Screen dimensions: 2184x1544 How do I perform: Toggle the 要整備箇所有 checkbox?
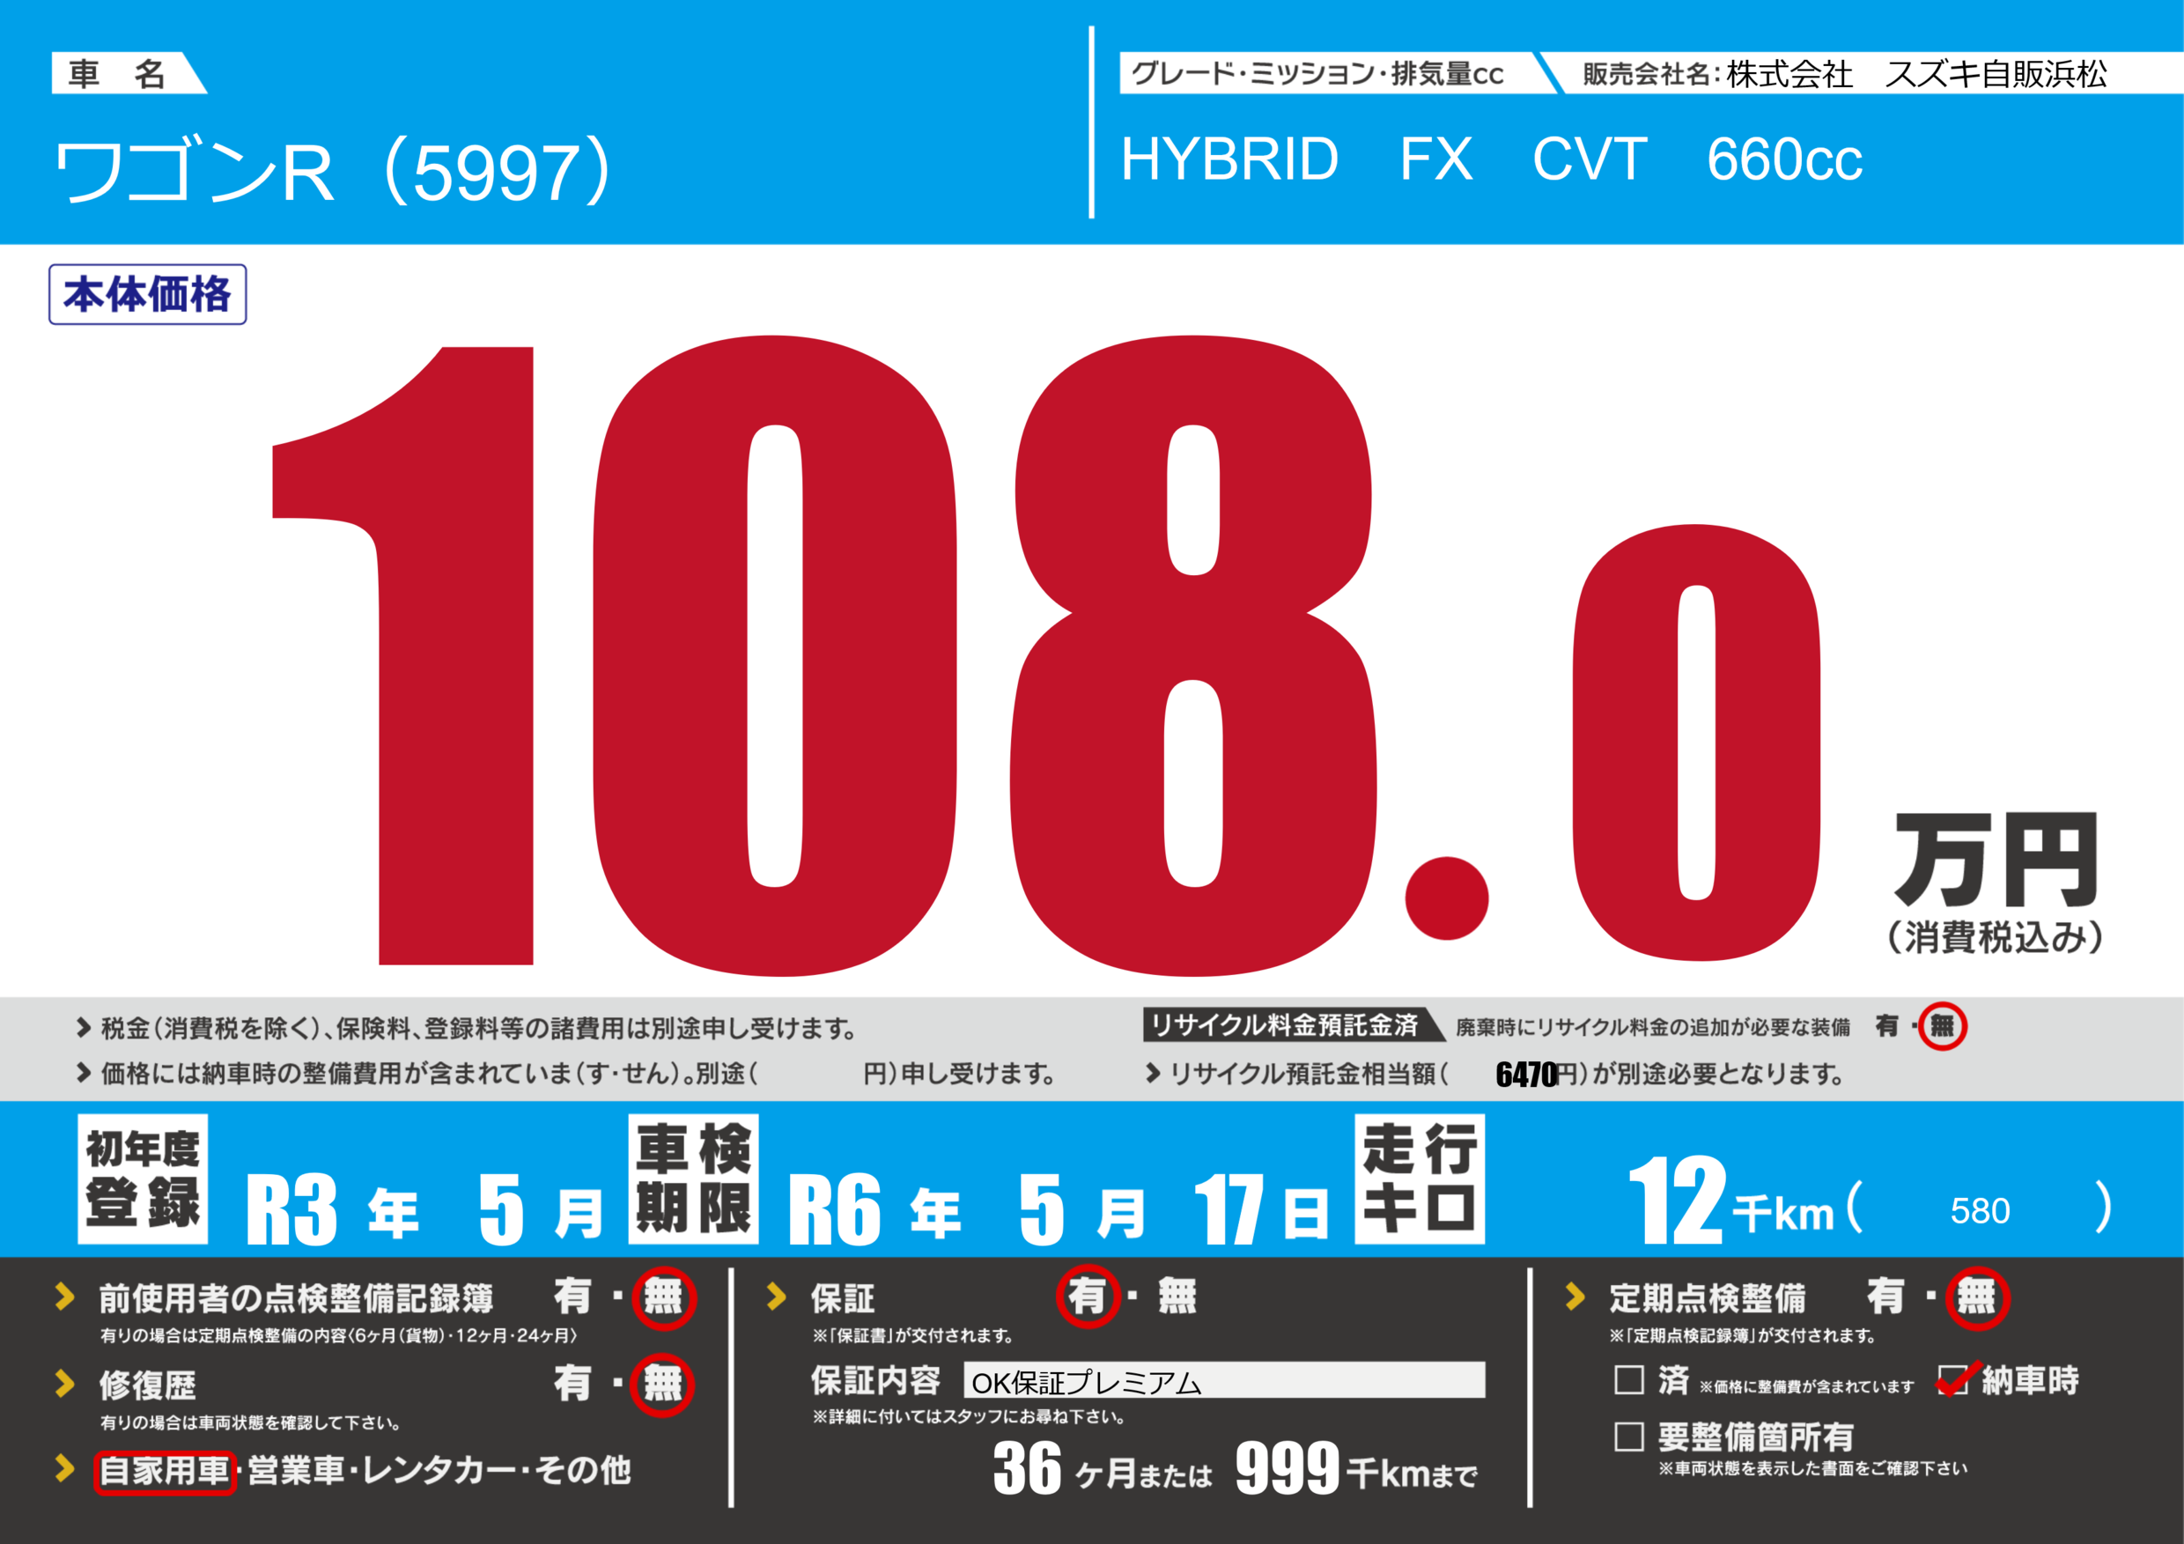[x=1628, y=1437]
